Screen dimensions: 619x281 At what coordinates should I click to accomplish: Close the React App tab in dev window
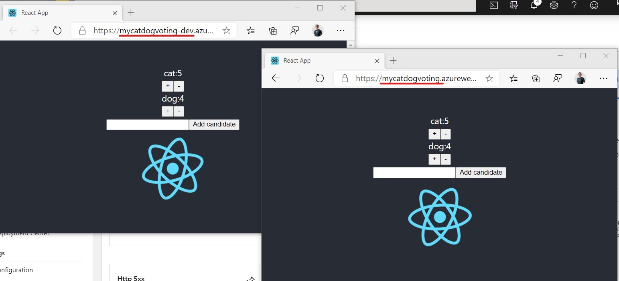(115, 13)
